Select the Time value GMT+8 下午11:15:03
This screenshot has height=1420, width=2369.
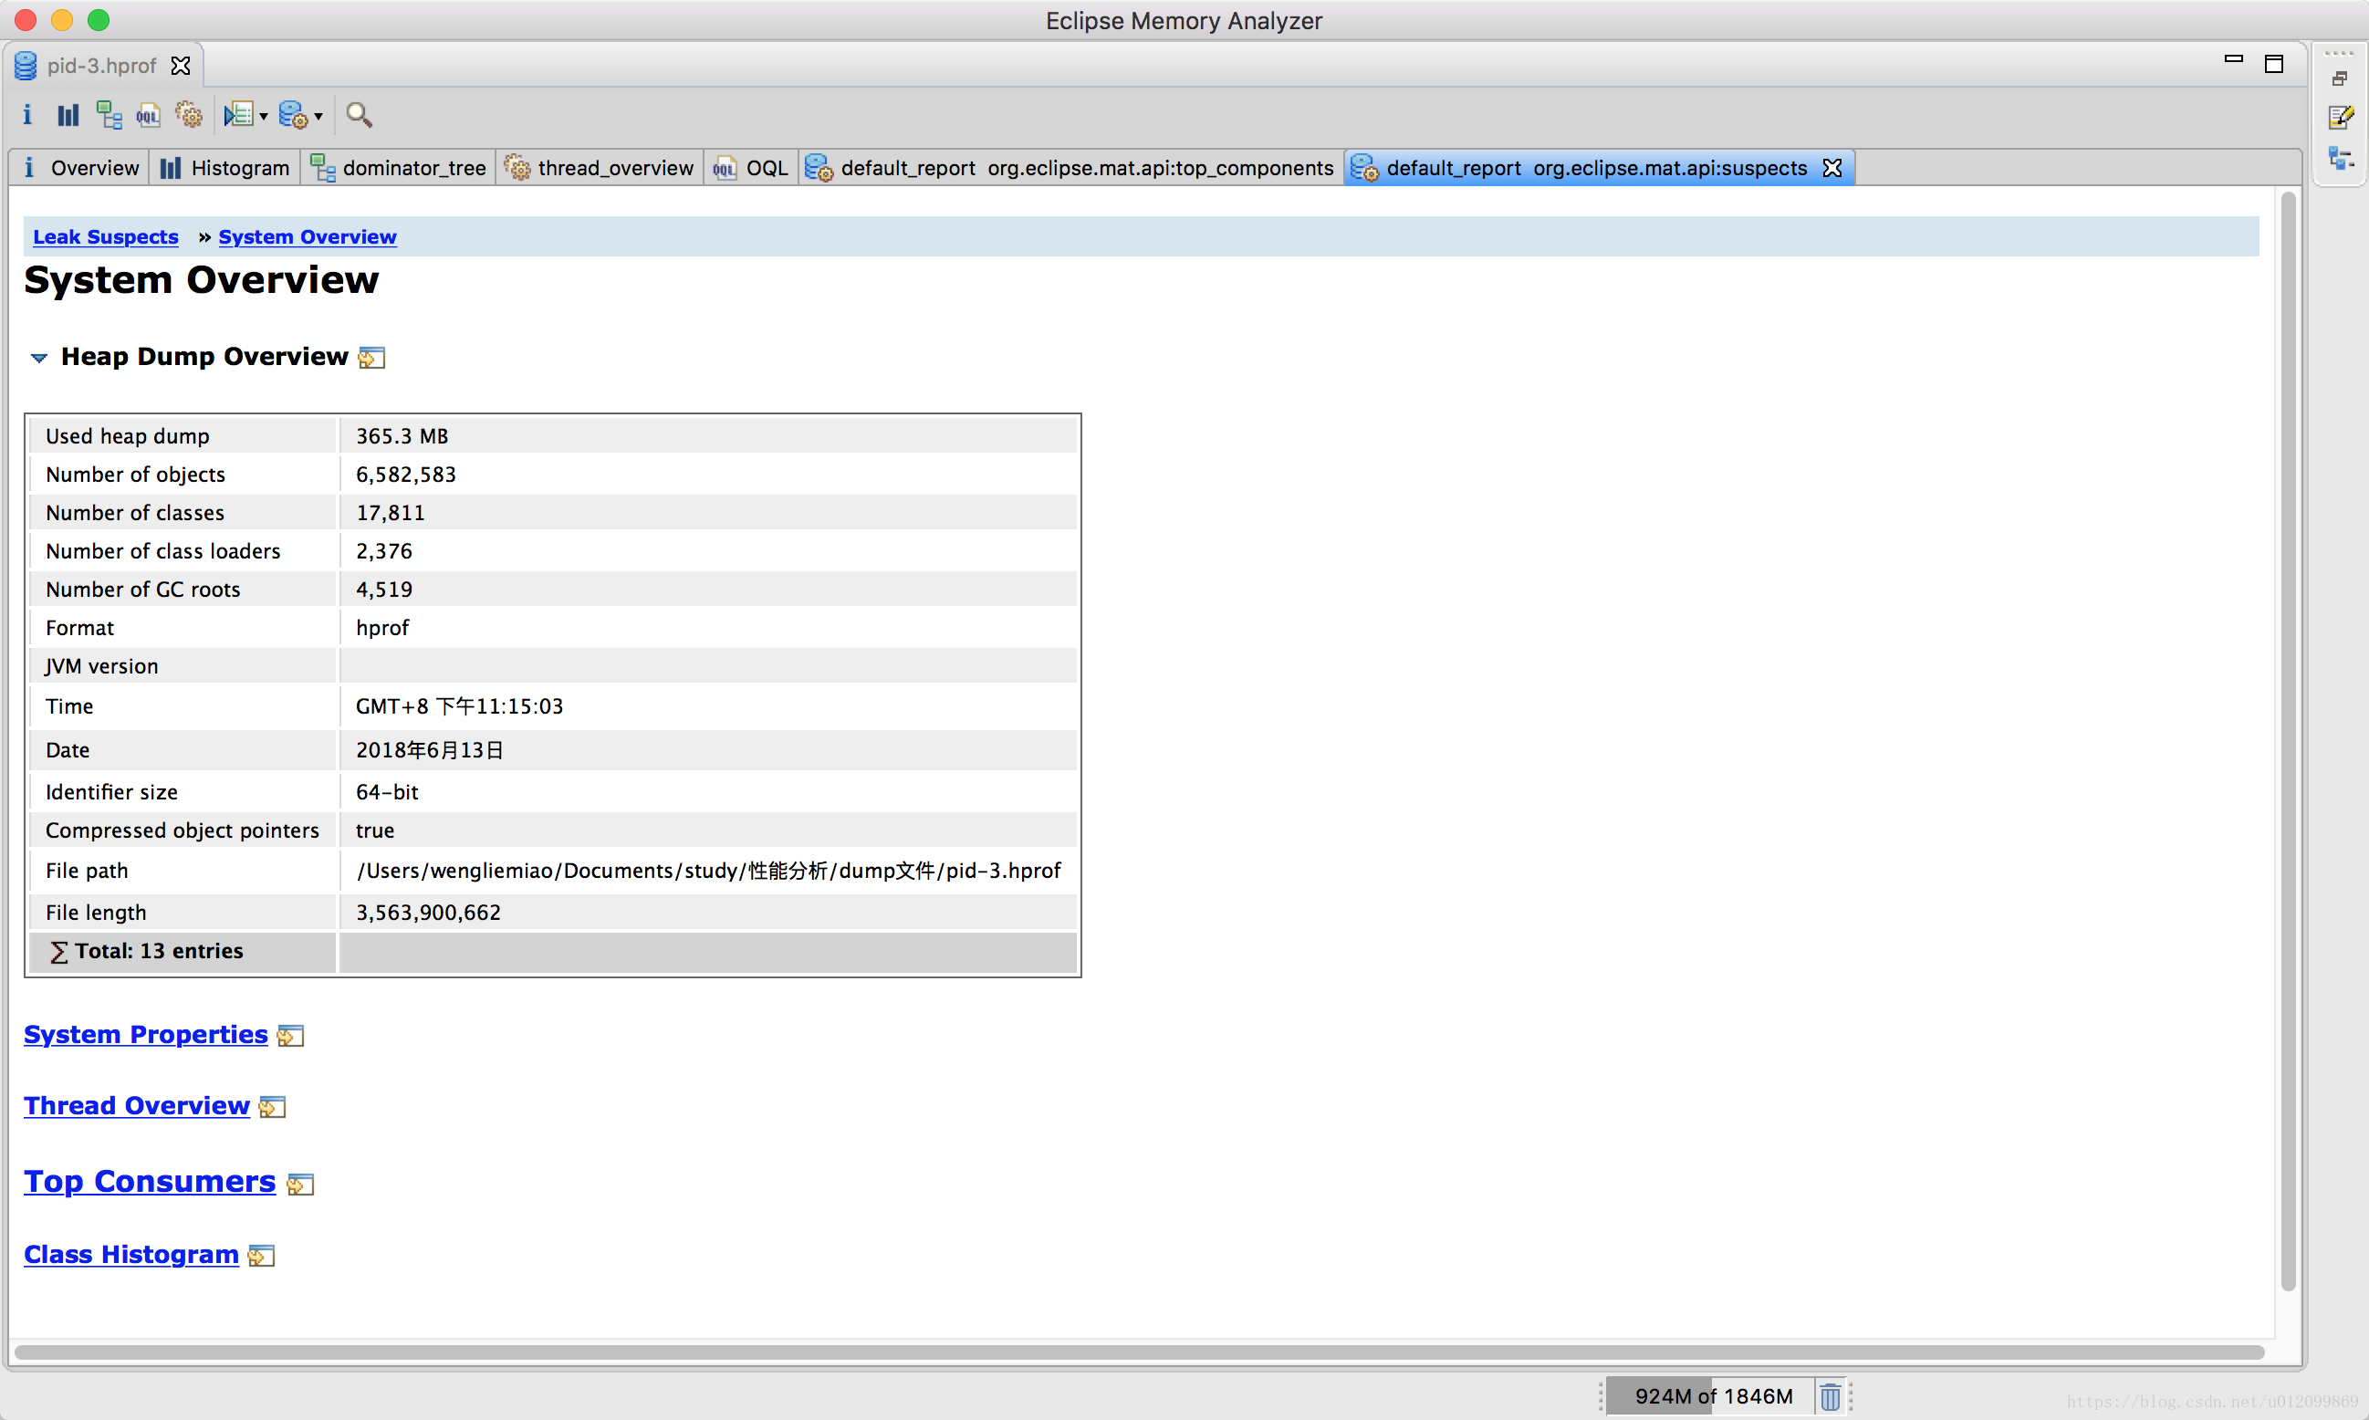click(459, 705)
